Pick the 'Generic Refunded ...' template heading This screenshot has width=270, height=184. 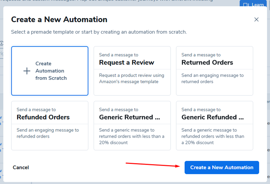[212, 117]
